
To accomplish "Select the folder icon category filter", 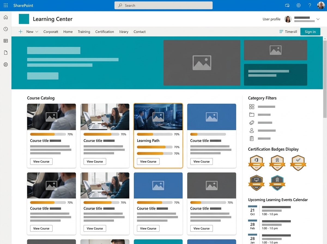I will click(252, 115).
